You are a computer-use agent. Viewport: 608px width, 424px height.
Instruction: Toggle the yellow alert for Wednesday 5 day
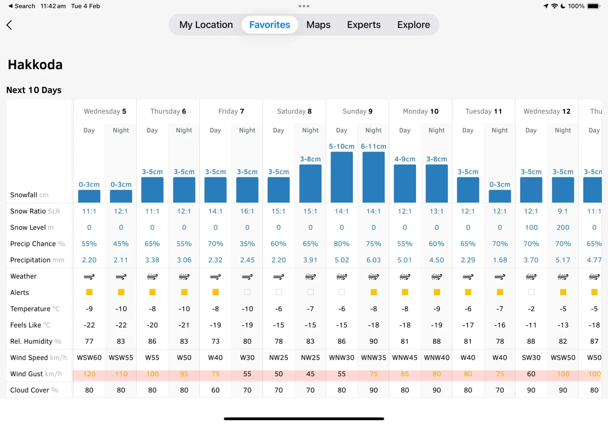89,292
